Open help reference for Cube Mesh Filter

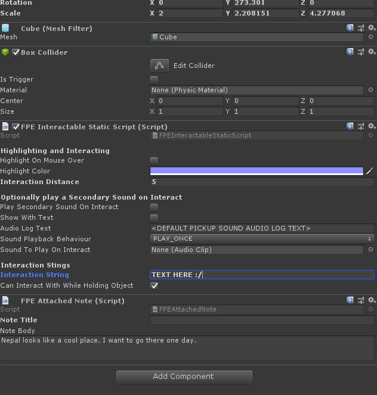[350, 28]
